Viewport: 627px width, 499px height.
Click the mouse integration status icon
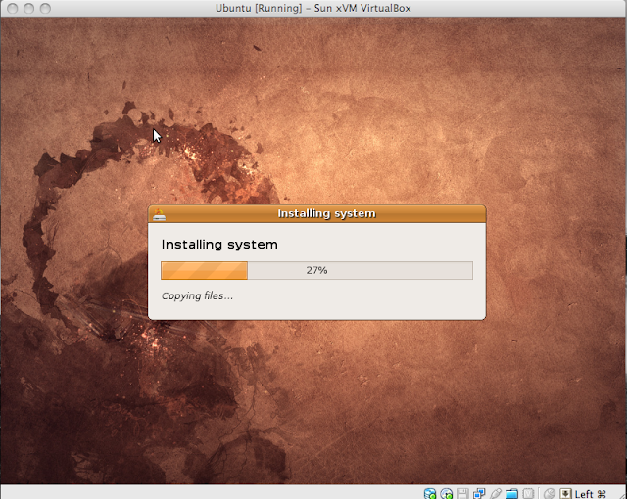[x=550, y=494]
